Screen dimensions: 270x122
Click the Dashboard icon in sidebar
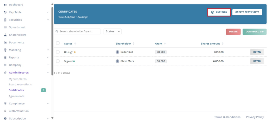pos(5,5)
